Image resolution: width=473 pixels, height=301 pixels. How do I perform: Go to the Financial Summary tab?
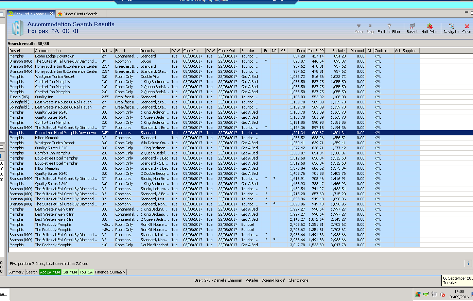[110, 272]
